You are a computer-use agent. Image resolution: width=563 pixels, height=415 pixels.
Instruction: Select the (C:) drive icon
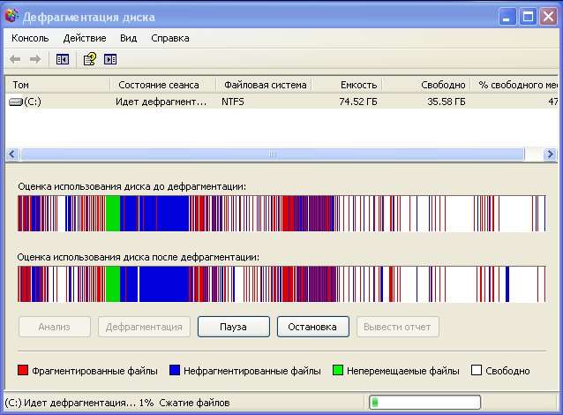(x=15, y=102)
